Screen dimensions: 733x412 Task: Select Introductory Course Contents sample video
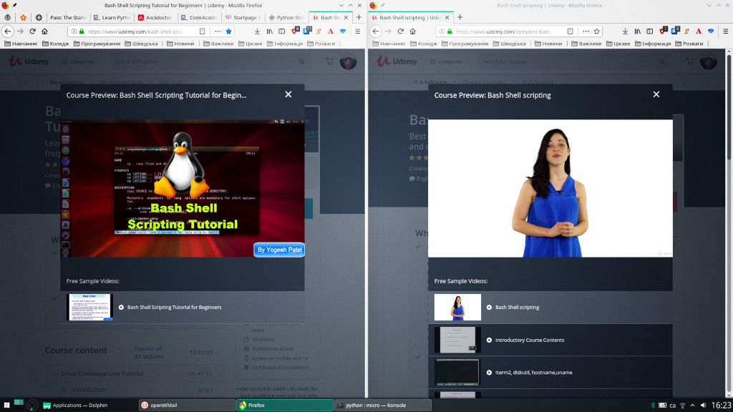550,340
